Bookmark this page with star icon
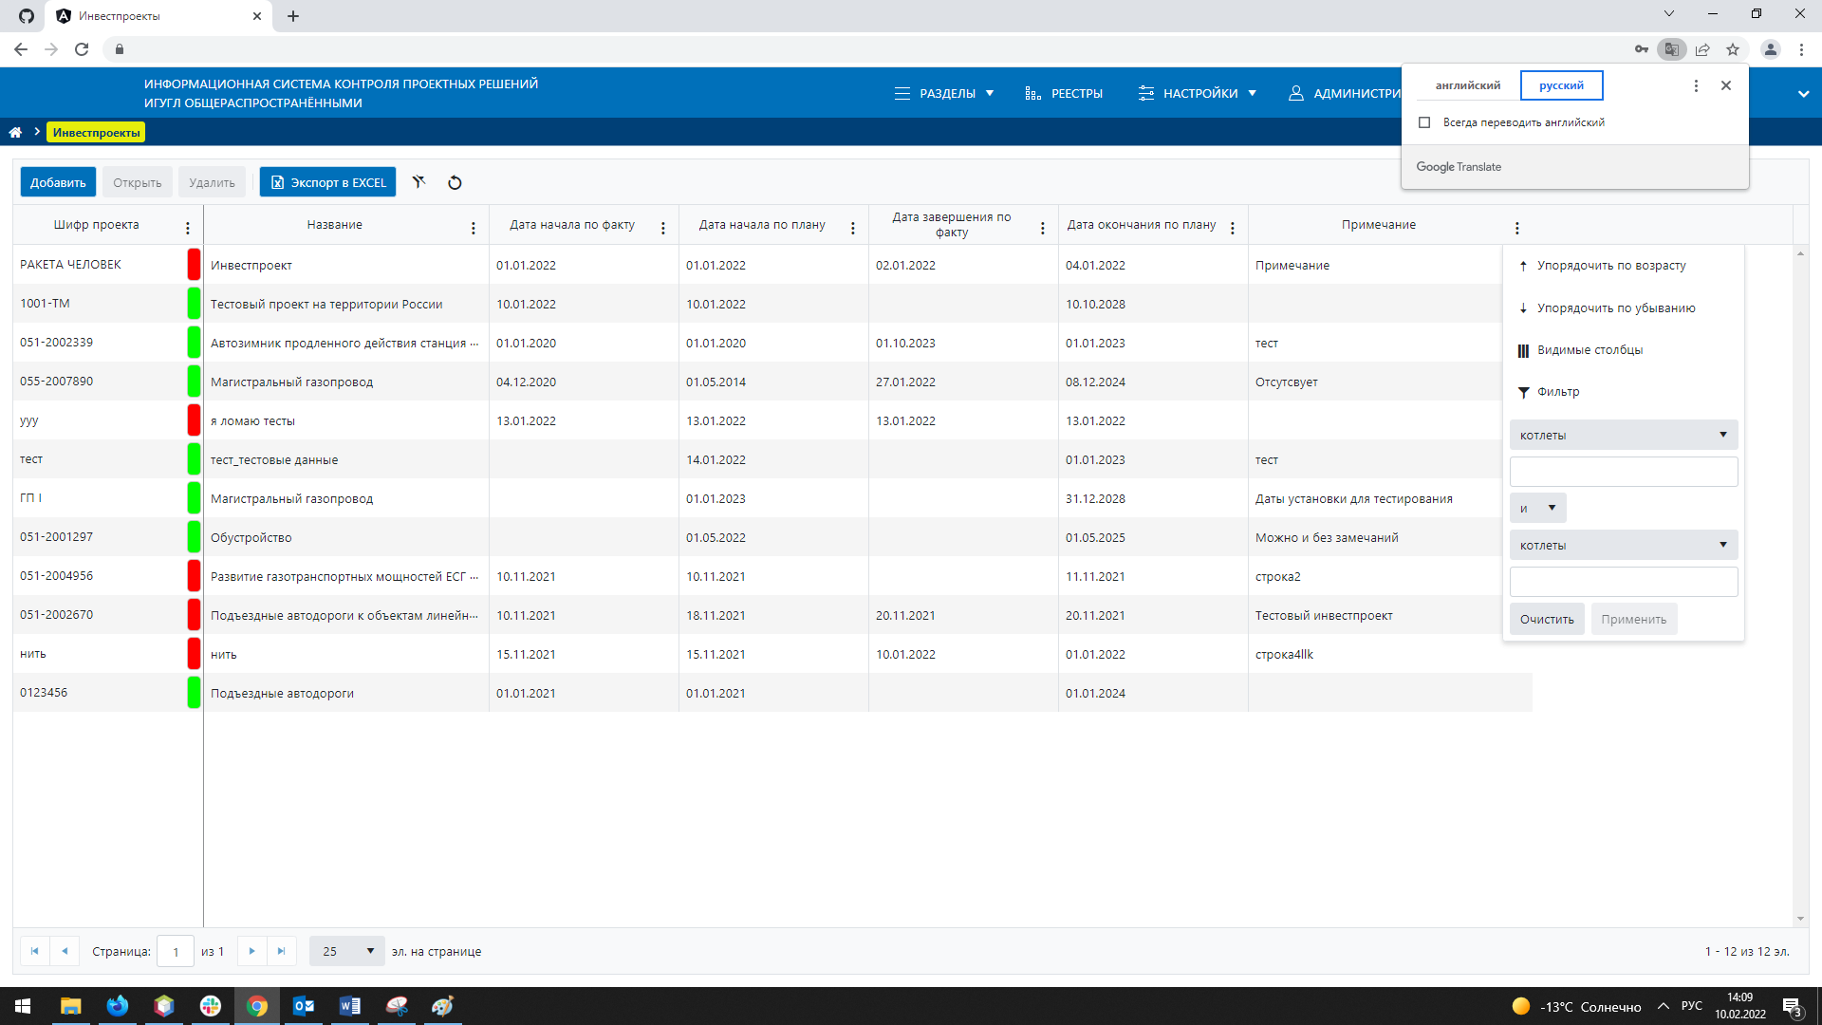Screen dimensions: 1822x1025 point(1733,49)
